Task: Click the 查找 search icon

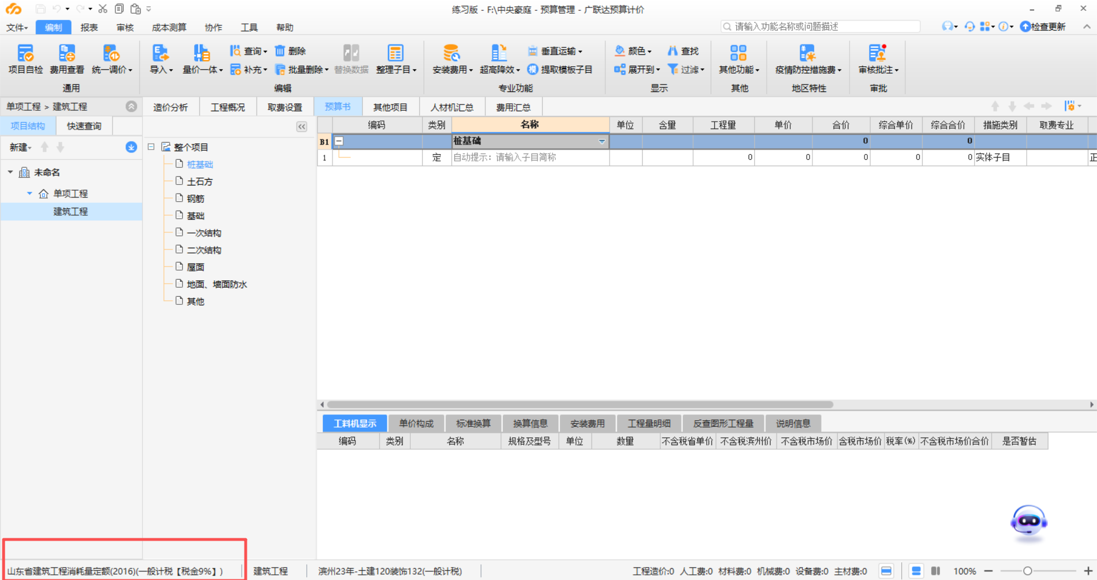Action: pos(683,51)
